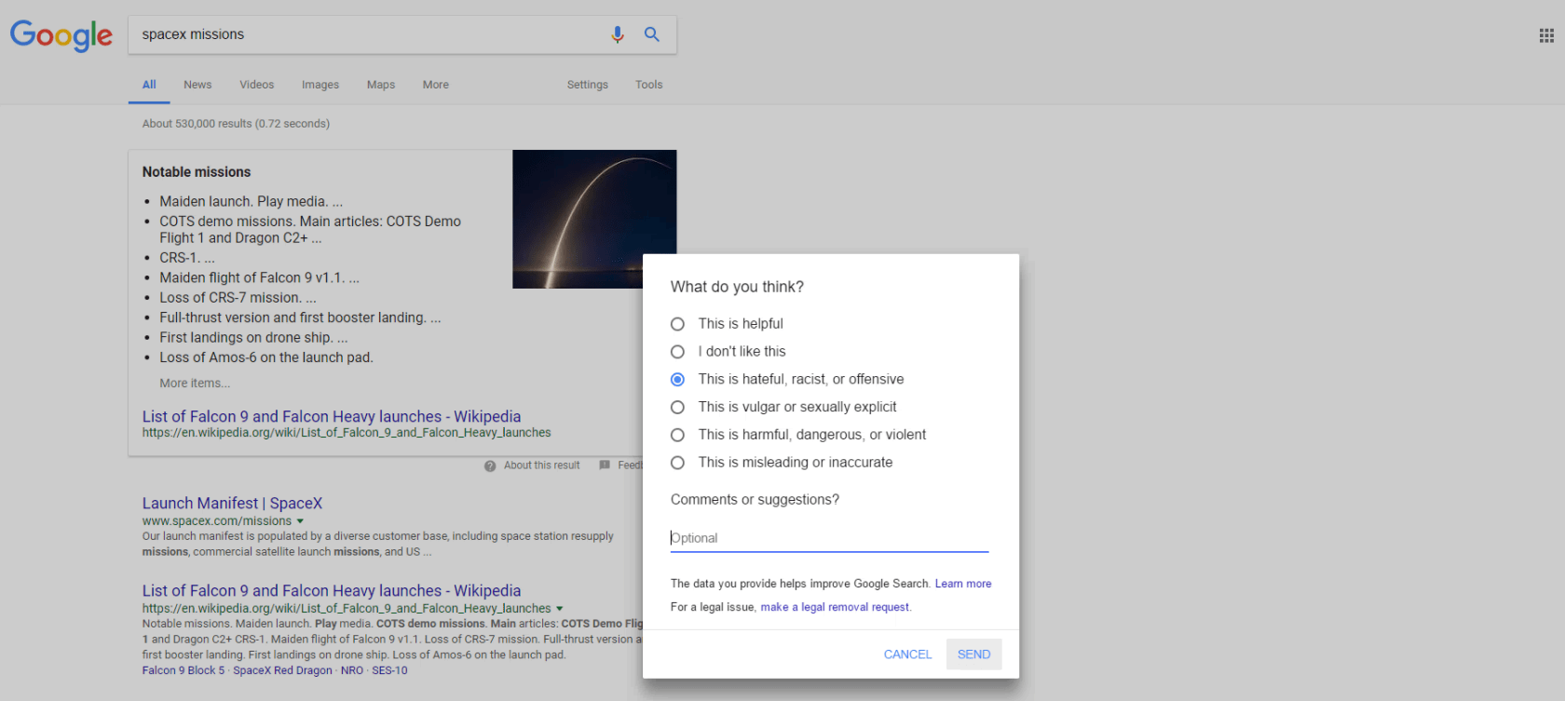Select 'This is harmful, dangerous, or violent'
This screenshot has height=701, width=1565.
pos(677,435)
